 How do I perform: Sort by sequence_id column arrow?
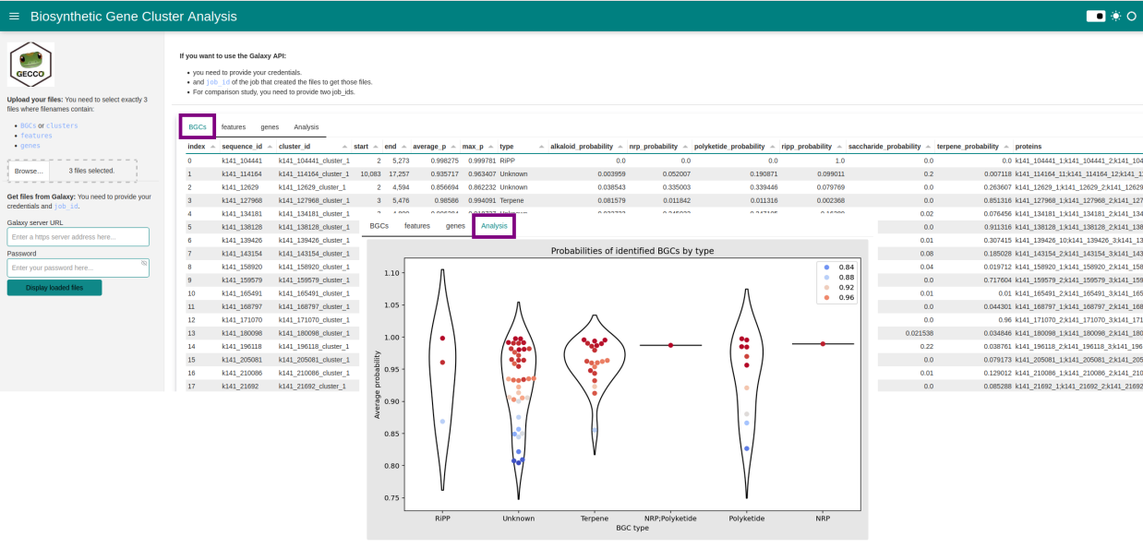(x=270, y=147)
